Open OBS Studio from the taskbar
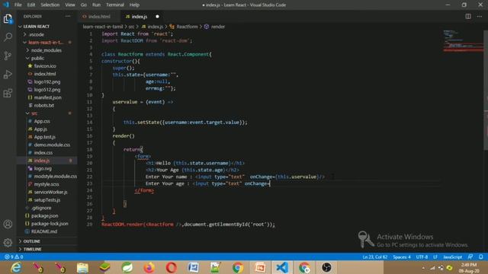 (x=326, y=267)
